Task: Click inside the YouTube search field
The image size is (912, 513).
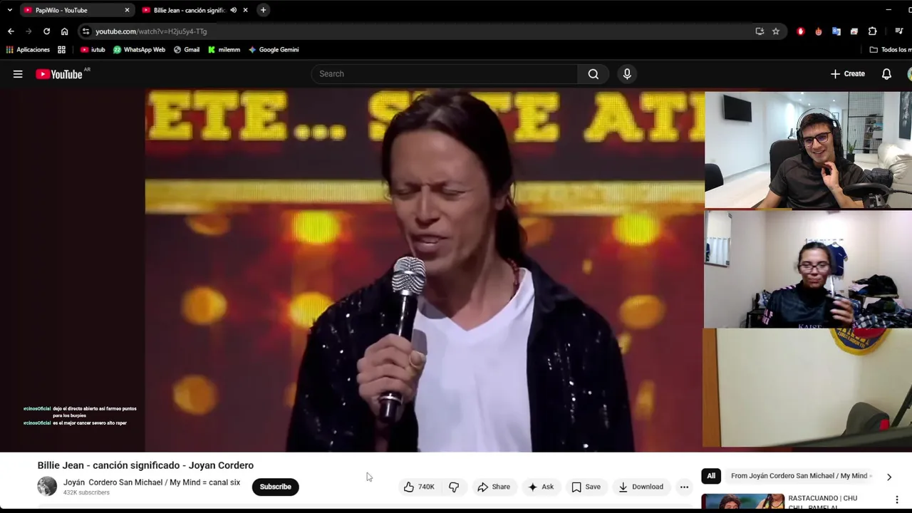Action: coord(445,74)
